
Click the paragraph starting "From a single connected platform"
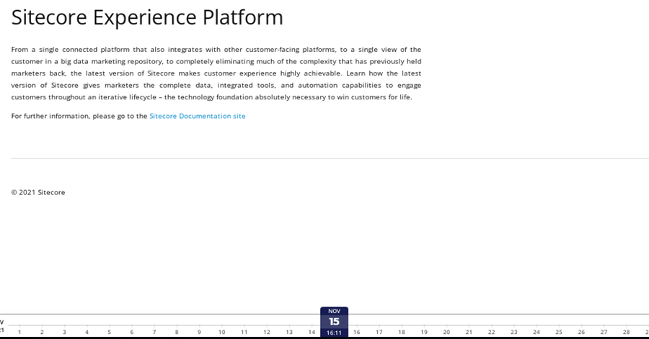click(x=216, y=73)
